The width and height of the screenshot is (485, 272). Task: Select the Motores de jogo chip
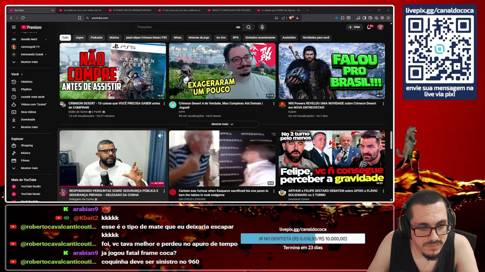[199, 37]
